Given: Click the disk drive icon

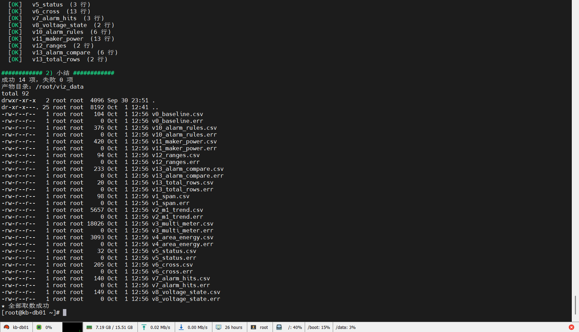Looking at the screenshot, I should 279,327.
